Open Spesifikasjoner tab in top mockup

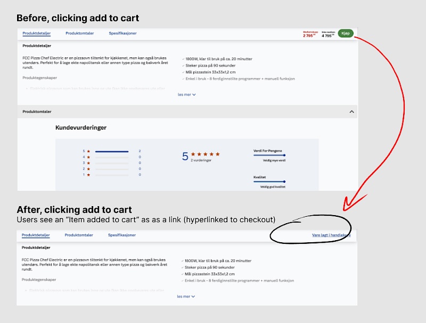pyautogui.click(x=122, y=33)
